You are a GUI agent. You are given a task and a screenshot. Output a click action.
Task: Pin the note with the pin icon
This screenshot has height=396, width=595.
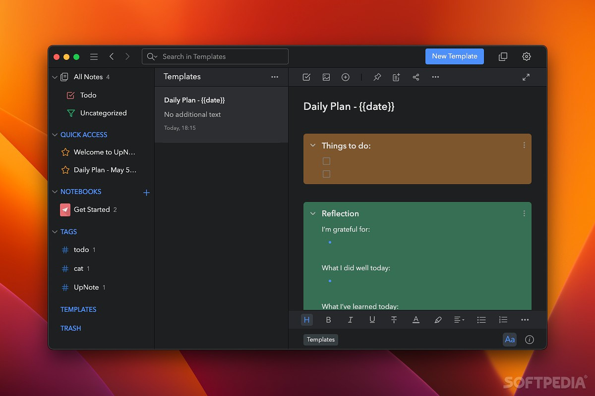point(377,77)
